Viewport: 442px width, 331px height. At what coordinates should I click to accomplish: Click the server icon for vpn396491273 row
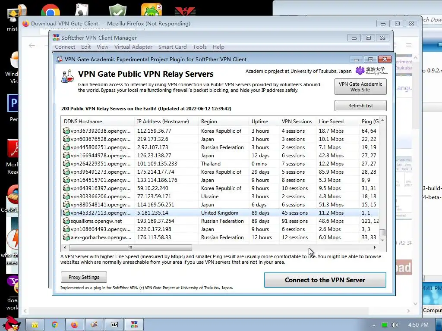tap(66, 172)
